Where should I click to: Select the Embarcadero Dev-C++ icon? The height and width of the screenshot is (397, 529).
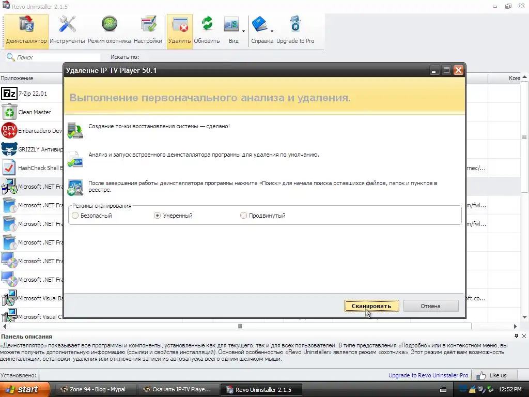tap(9, 131)
